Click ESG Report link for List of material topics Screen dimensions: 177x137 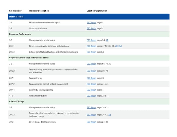pyautogui.click(x=91, y=28)
